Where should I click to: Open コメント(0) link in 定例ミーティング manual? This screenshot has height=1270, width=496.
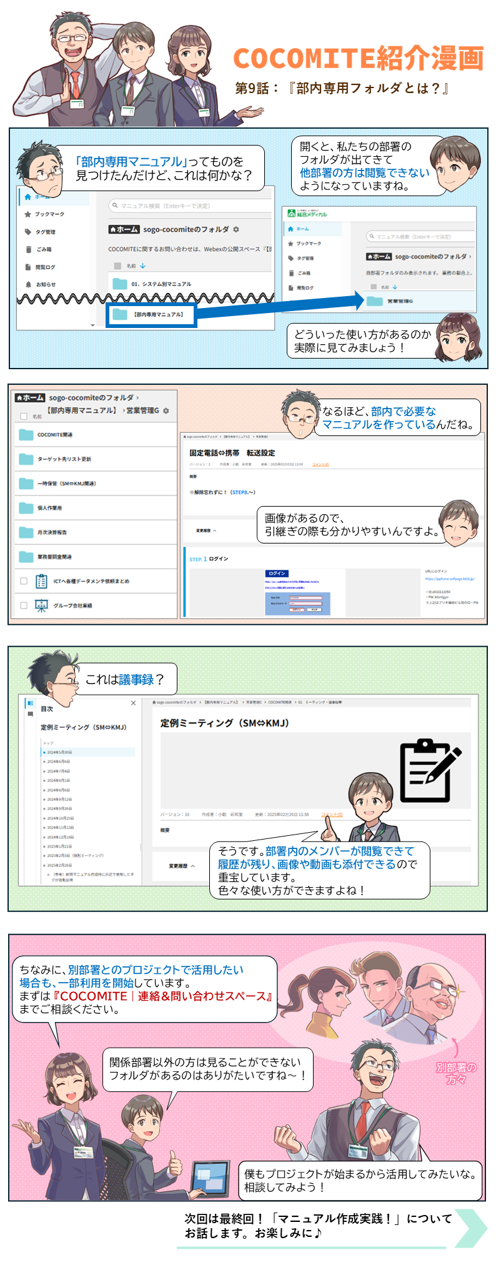[332, 815]
